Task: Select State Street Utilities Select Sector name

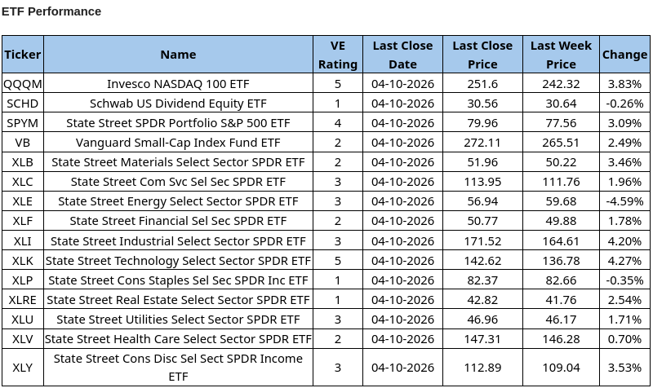Action: (x=178, y=320)
